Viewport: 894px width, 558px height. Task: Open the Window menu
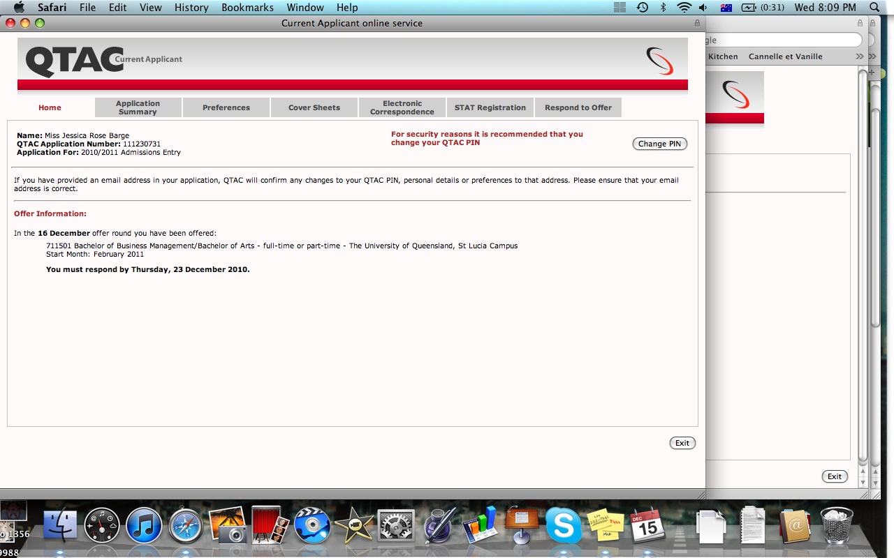305,8
